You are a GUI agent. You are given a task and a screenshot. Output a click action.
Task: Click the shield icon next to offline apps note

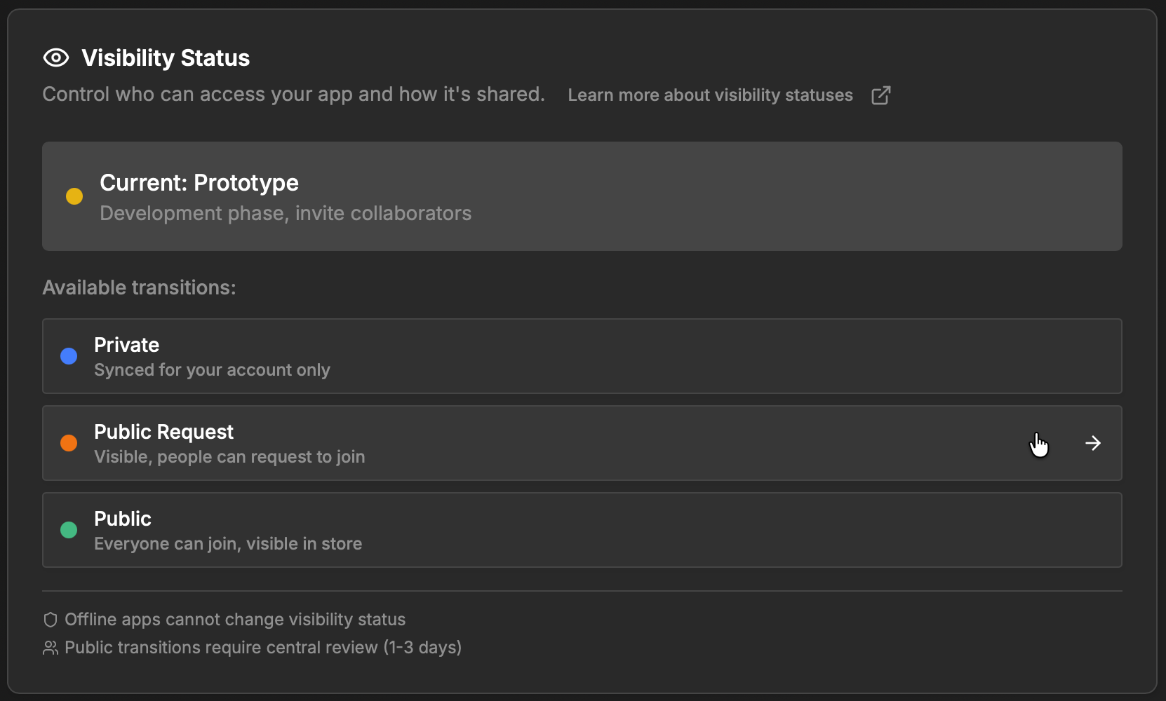50,620
